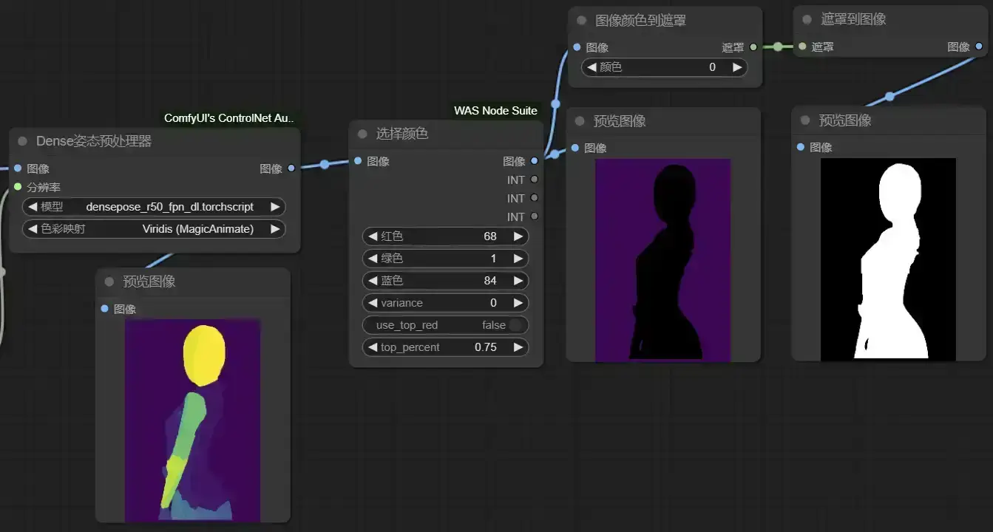Open the colorful densepose preview image
Image resolution: width=993 pixels, height=532 pixels.
[x=192, y=420]
